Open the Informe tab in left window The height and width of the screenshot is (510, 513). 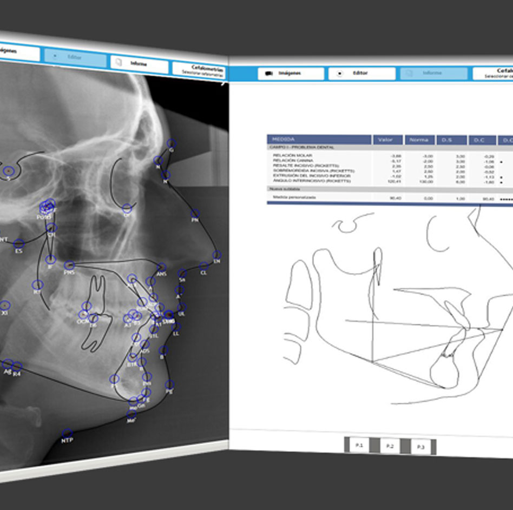coord(140,63)
